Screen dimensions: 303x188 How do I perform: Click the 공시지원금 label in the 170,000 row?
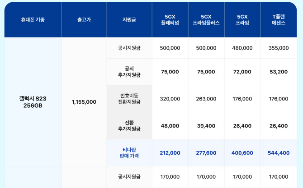pyautogui.click(x=129, y=177)
